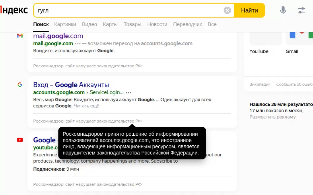Click the YouTube favicon beside Google result
The height and width of the screenshot is (195, 313).
[20, 140]
